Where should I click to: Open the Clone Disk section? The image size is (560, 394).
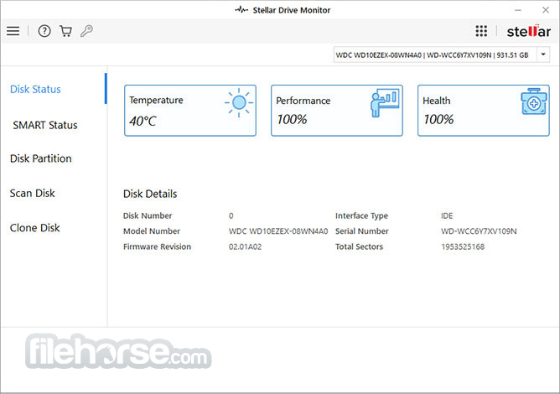click(x=34, y=227)
